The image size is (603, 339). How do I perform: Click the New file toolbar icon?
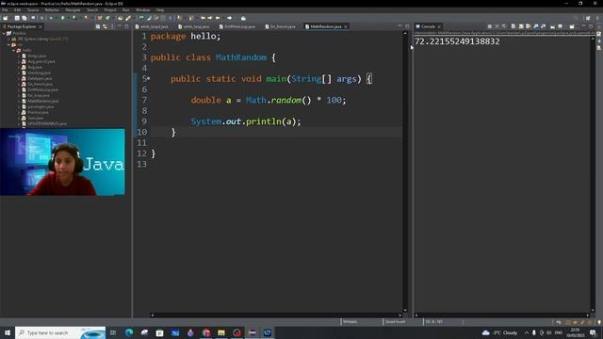click(6, 18)
